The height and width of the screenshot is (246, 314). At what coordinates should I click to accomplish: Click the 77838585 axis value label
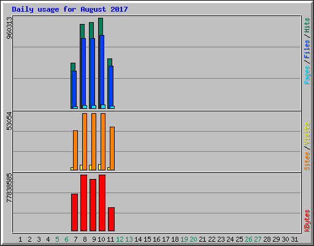coord(9,188)
